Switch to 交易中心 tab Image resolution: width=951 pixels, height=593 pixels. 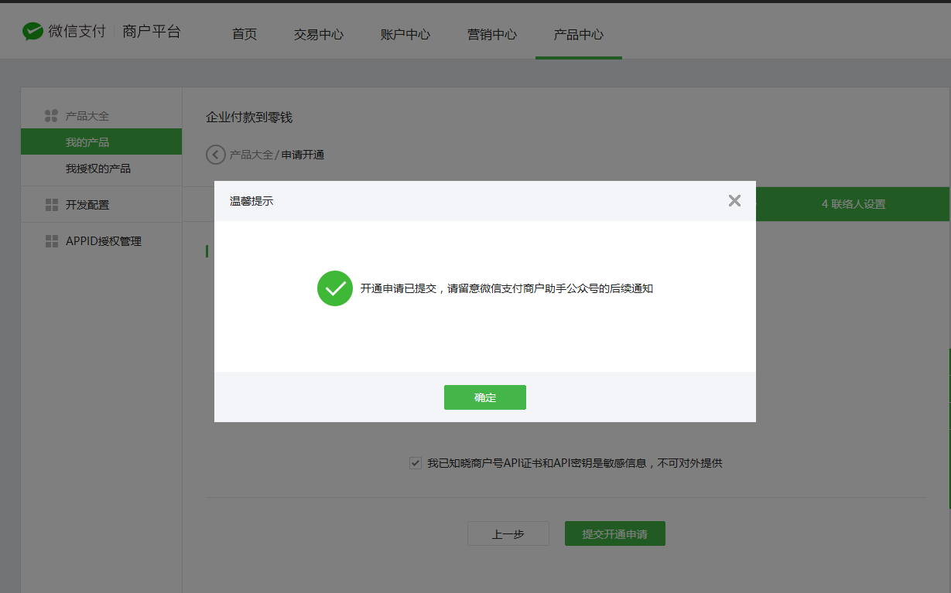[x=319, y=34]
